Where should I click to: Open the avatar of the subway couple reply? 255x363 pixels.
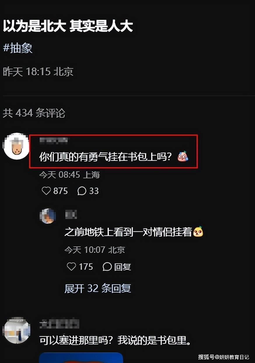(x=48, y=216)
